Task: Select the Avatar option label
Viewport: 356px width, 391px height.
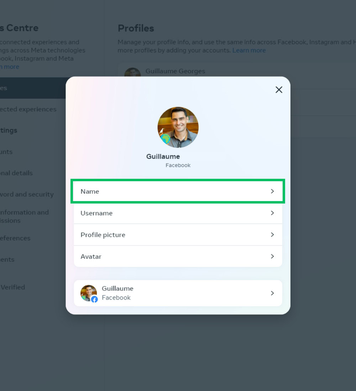Action: click(91, 256)
